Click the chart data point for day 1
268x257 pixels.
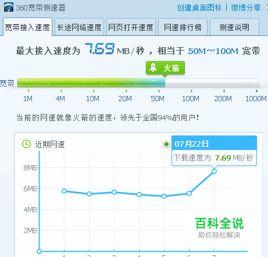pyautogui.click(x=65, y=191)
